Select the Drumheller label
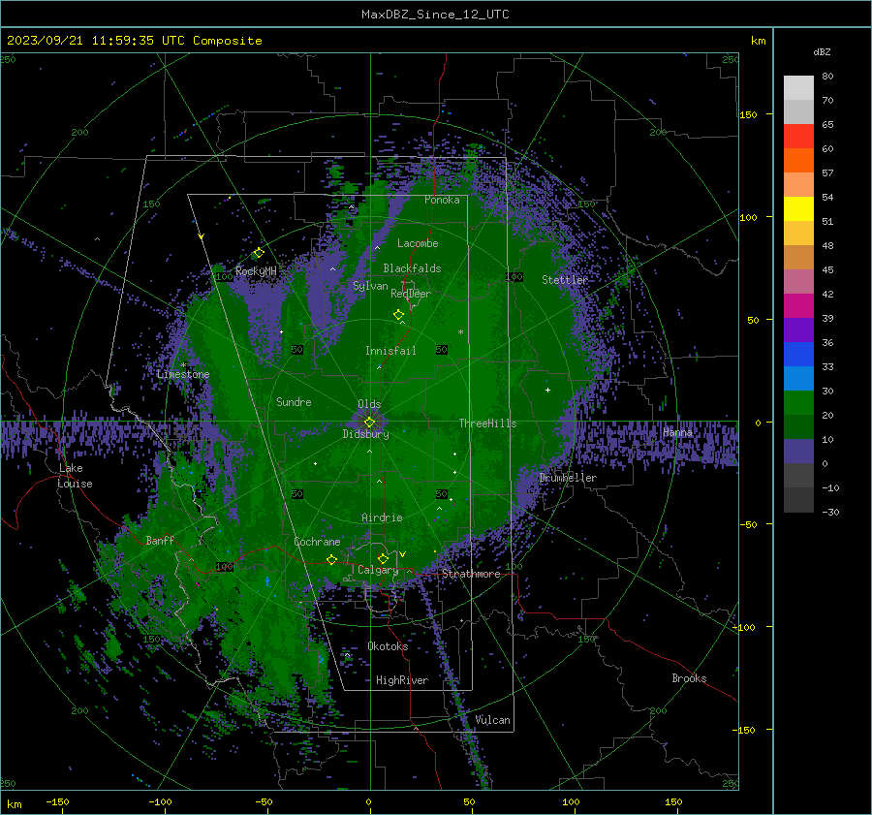Image resolution: width=872 pixels, height=815 pixels. pyautogui.click(x=568, y=478)
